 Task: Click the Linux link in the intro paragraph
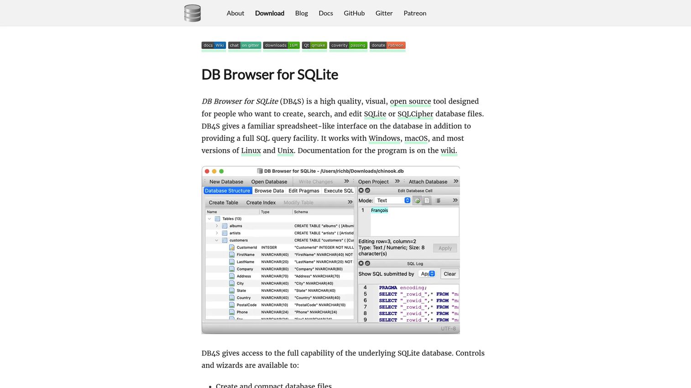click(251, 150)
